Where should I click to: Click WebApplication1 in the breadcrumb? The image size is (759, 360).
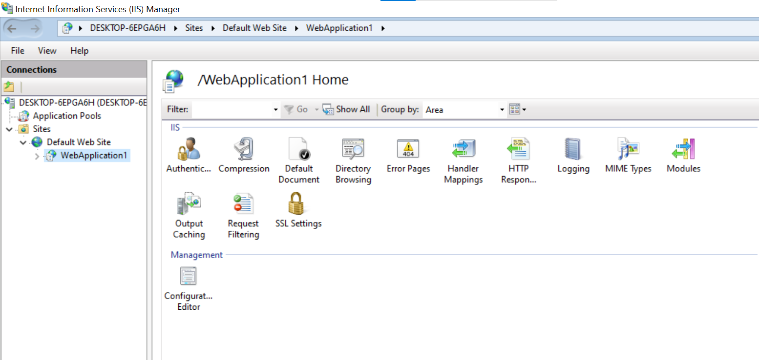pyautogui.click(x=339, y=28)
